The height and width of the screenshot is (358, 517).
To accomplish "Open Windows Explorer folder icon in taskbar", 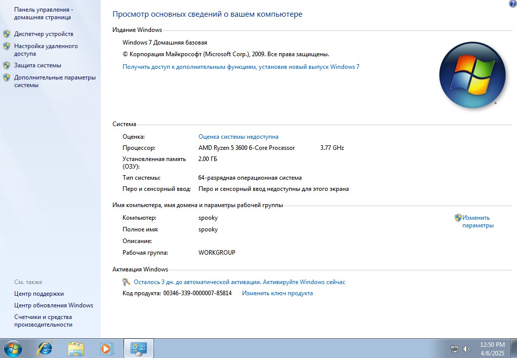I will click(76, 349).
